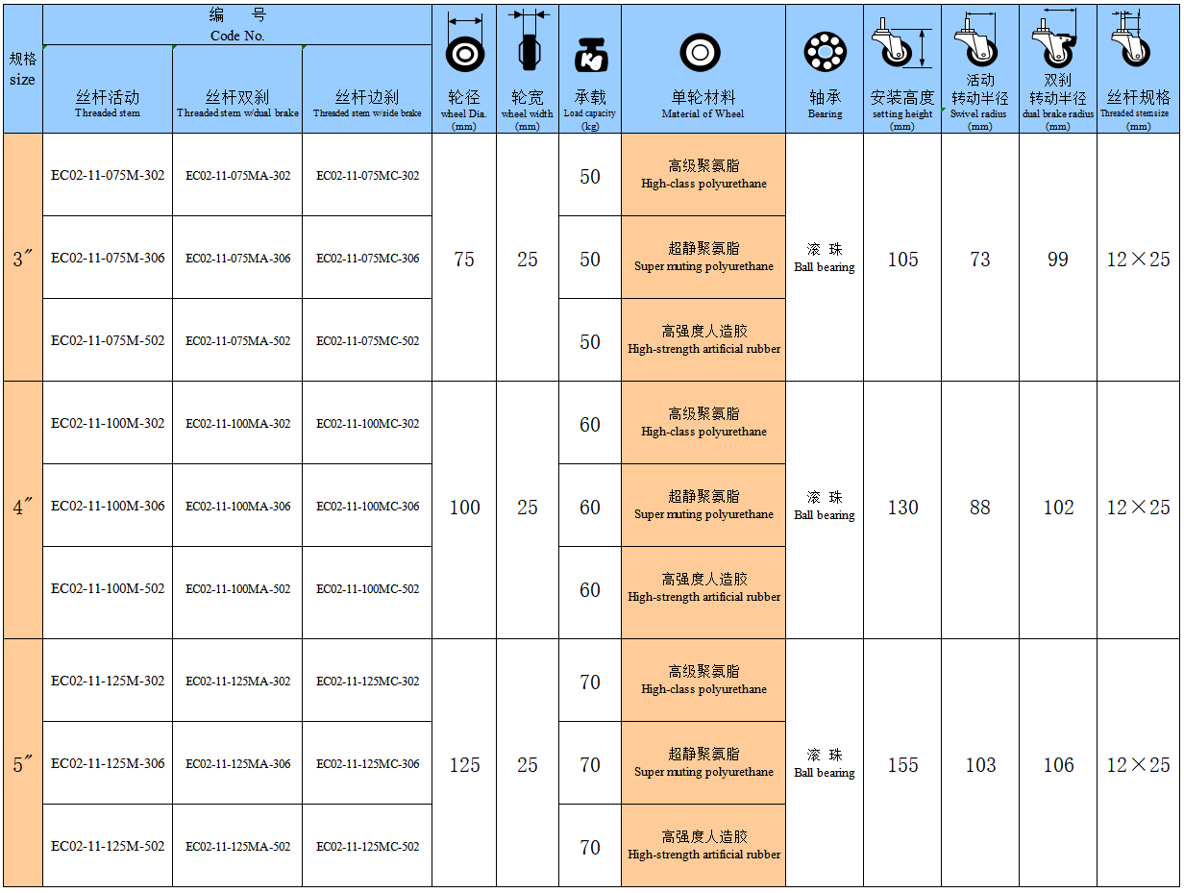Select code EC02-11-075MA-302
The image size is (1184, 893).
click(237, 176)
